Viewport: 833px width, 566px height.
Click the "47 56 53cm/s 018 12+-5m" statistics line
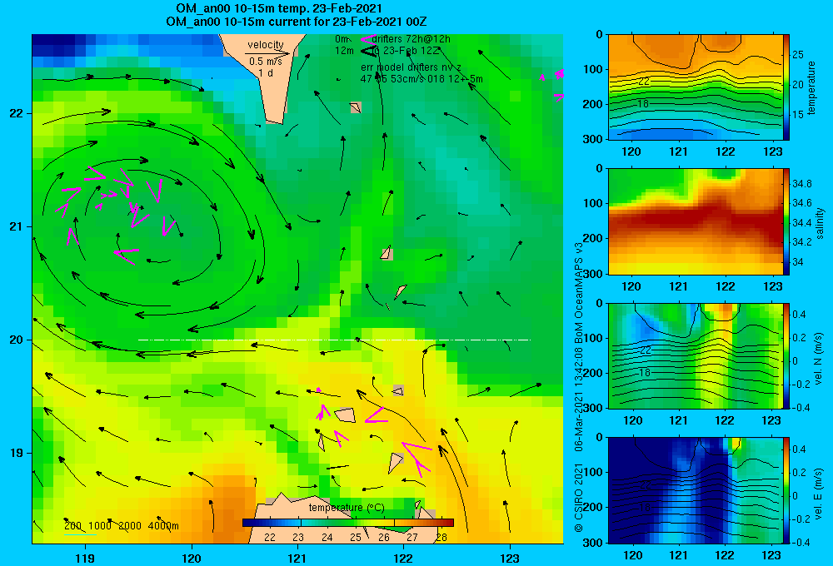click(421, 79)
